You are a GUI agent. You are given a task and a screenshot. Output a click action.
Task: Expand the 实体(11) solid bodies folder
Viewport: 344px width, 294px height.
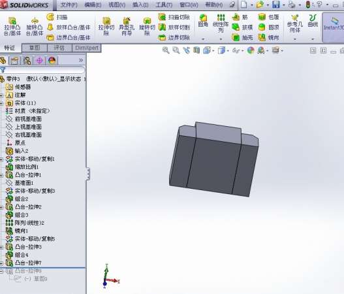[x=1, y=103]
